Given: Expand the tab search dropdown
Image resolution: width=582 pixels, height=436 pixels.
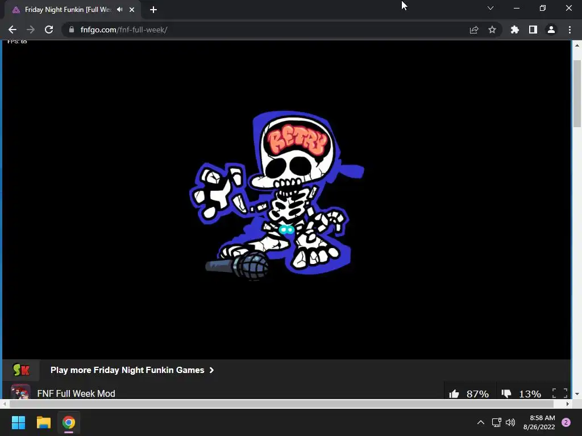Looking at the screenshot, I should (x=490, y=8).
